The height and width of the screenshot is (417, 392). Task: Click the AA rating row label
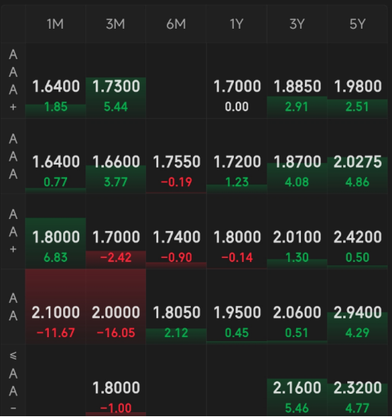tap(13, 307)
